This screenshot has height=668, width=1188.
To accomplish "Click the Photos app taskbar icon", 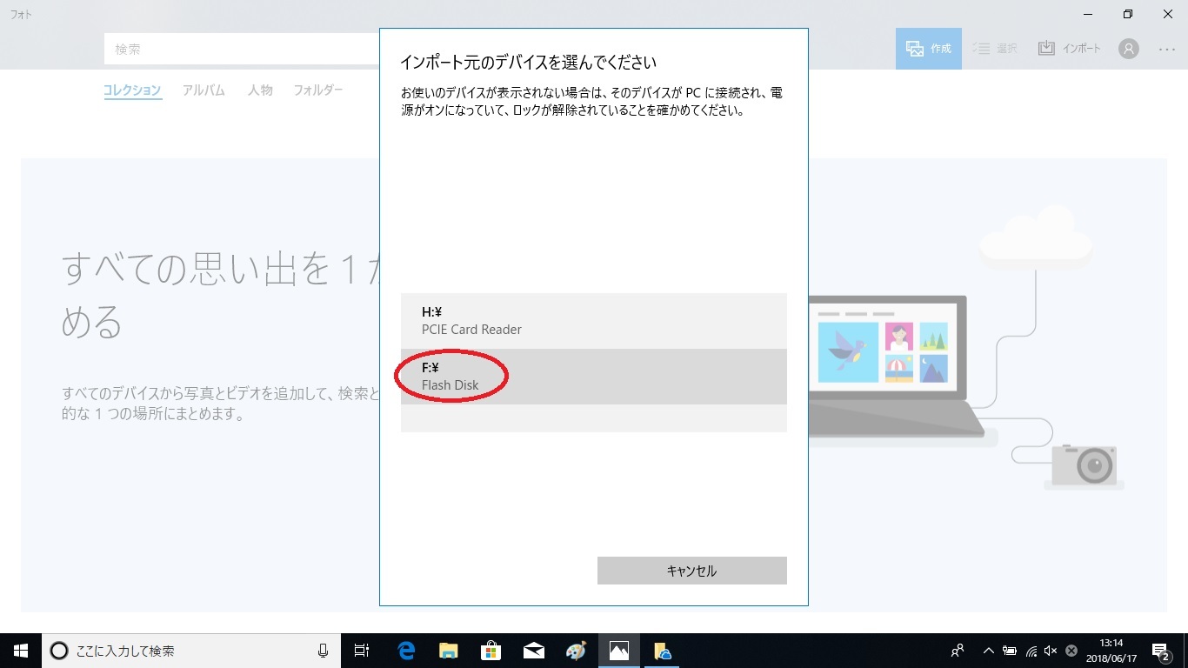I will point(619,651).
